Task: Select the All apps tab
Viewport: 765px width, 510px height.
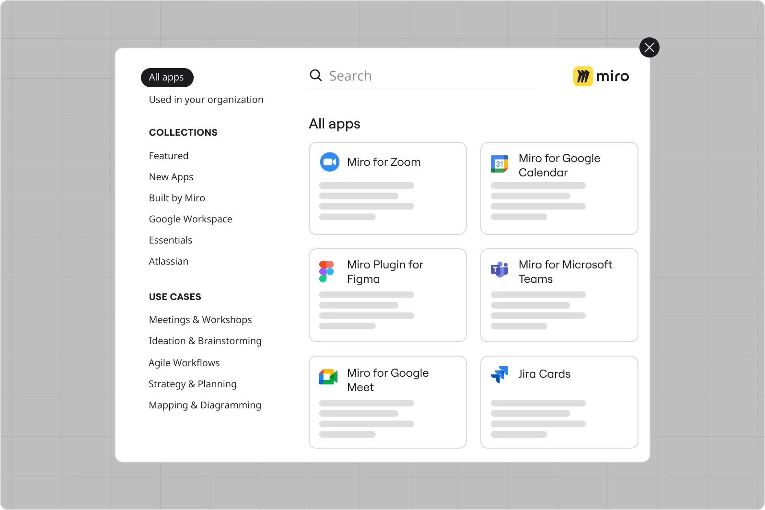Action: pos(167,78)
